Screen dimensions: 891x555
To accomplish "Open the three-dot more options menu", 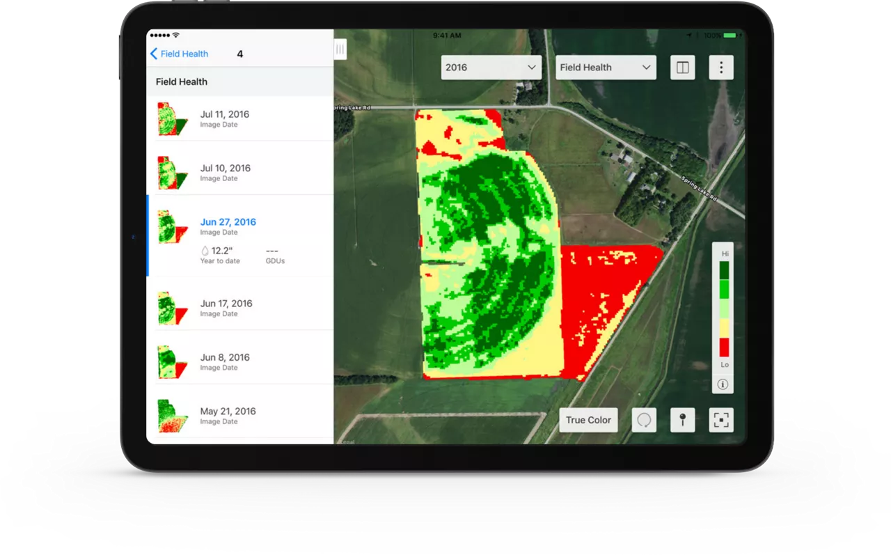I will (721, 68).
